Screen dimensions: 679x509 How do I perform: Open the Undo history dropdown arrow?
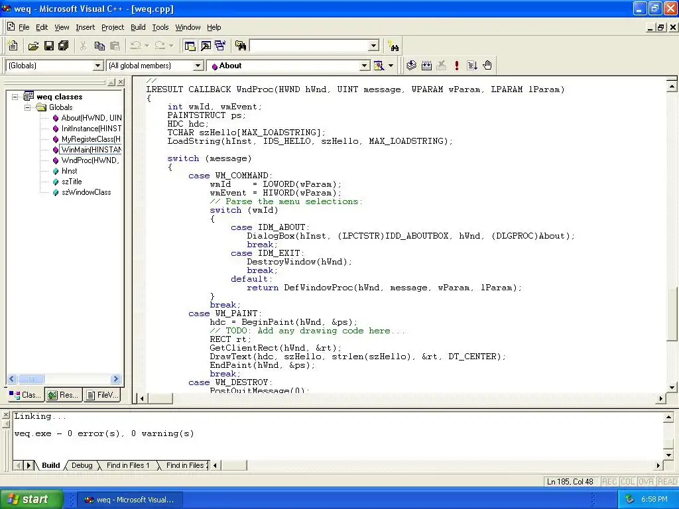pos(147,46)
